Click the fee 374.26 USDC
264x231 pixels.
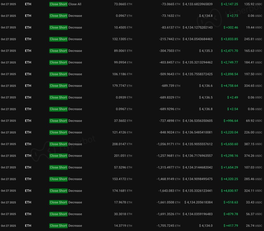253,156
